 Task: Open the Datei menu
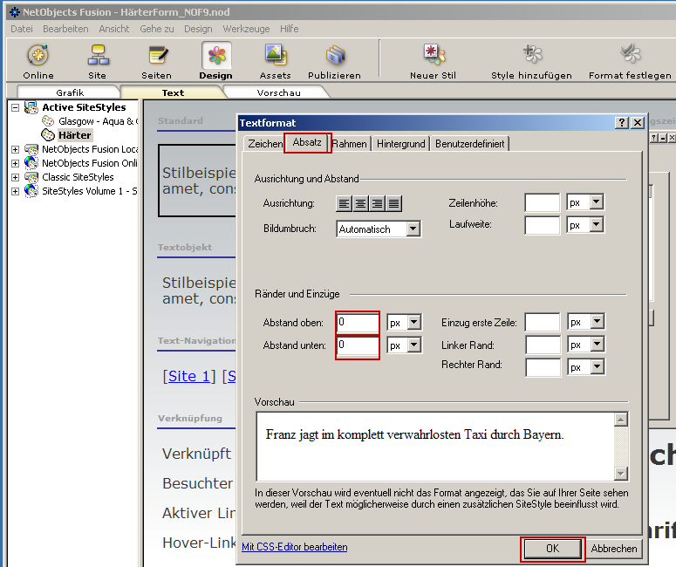[x=22, y=29]
